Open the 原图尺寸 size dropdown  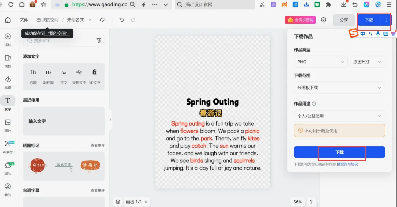[x=367, y=62]
